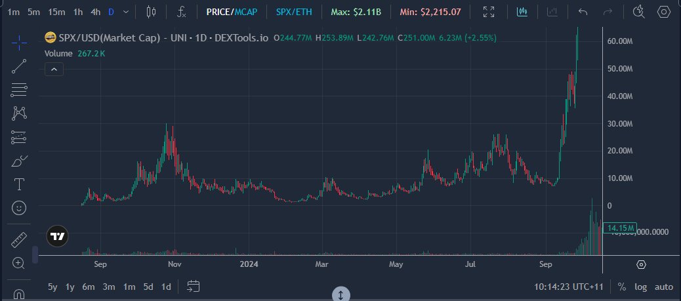Click the 14.15M volume price label
The height and width of the screenshot is (301, 681).
pos(620,228)
